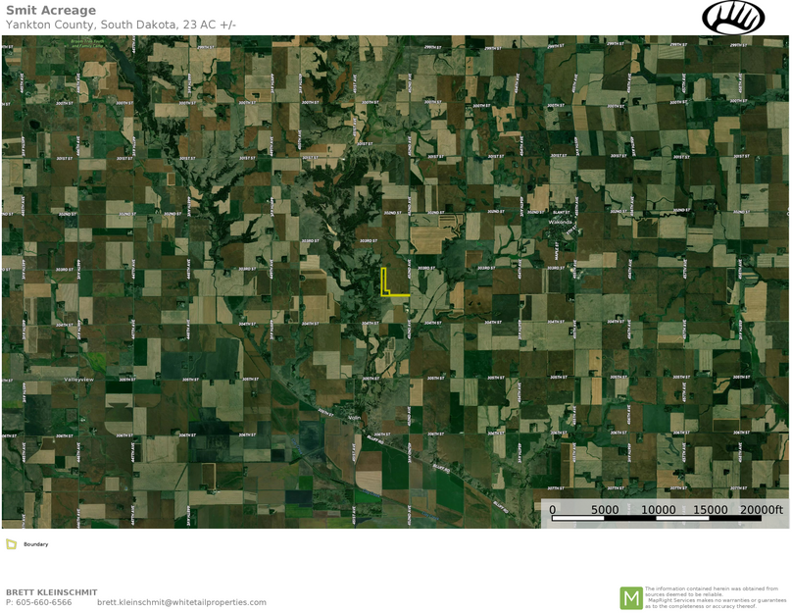Select the yellow property boundary outline on map
Image resolution: width=792 pixels, height=613 pixels.
tap(384, 284)
